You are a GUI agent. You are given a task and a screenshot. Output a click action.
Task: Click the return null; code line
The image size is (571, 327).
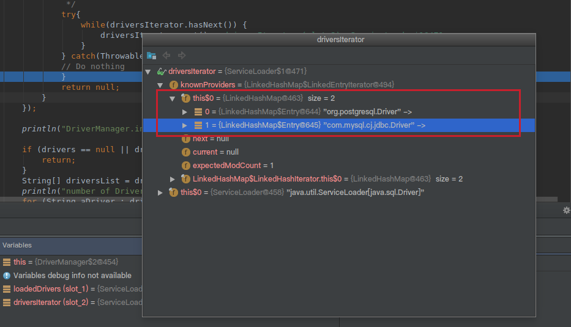[x=91, y=87]
